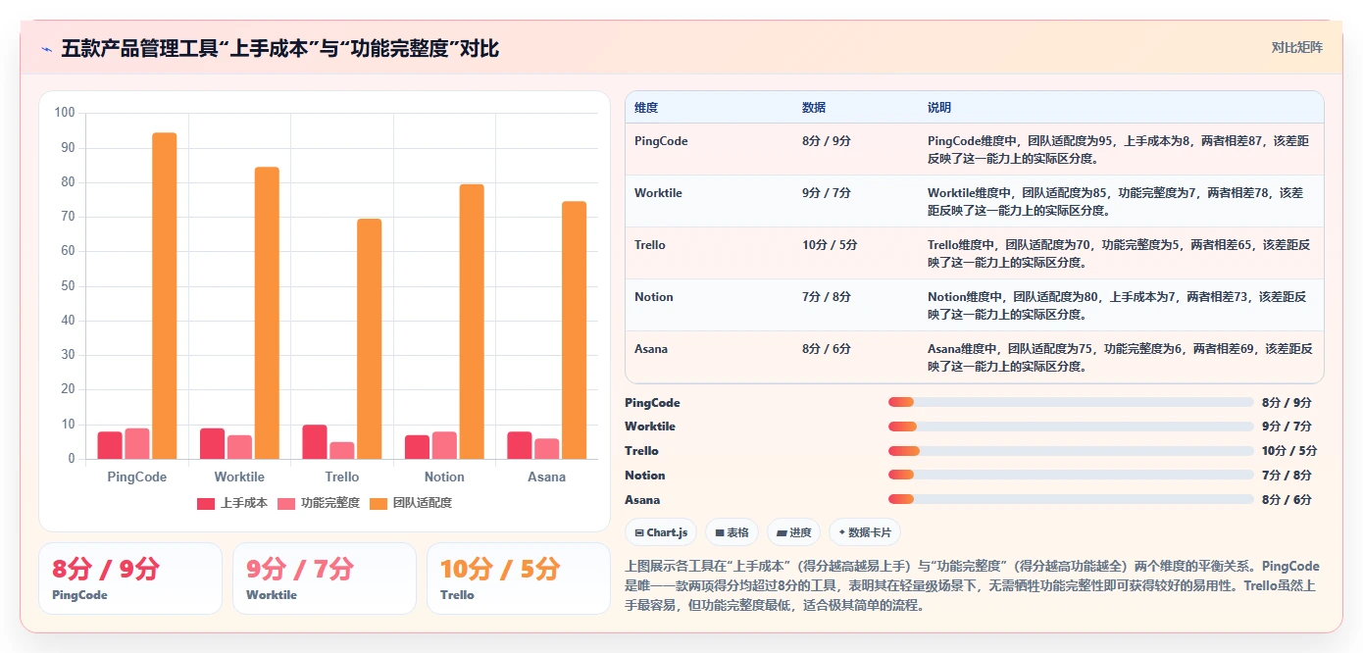Viewport: 1363px width, 653px height.
Task: Click the Asana label in the progress list
Action: click(642, 499)
